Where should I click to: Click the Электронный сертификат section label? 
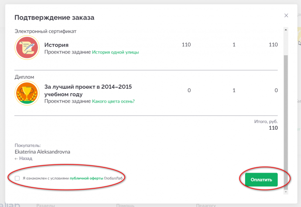(x=45, y=31)
